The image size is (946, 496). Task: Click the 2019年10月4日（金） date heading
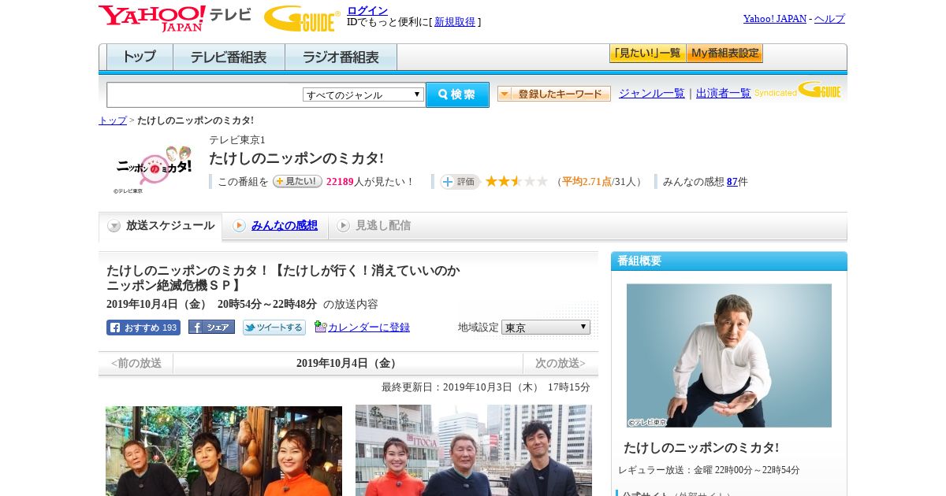click(x=348, y=363)
